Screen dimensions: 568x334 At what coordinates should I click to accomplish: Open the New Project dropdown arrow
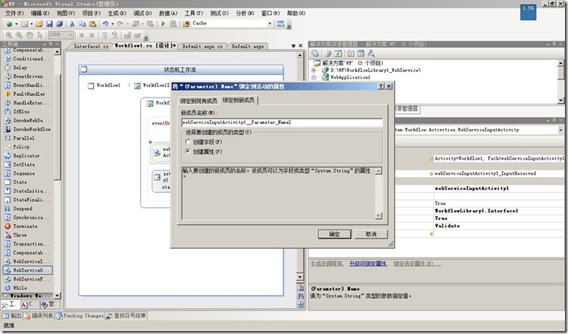pyautogui.click(x=17, y=24)
